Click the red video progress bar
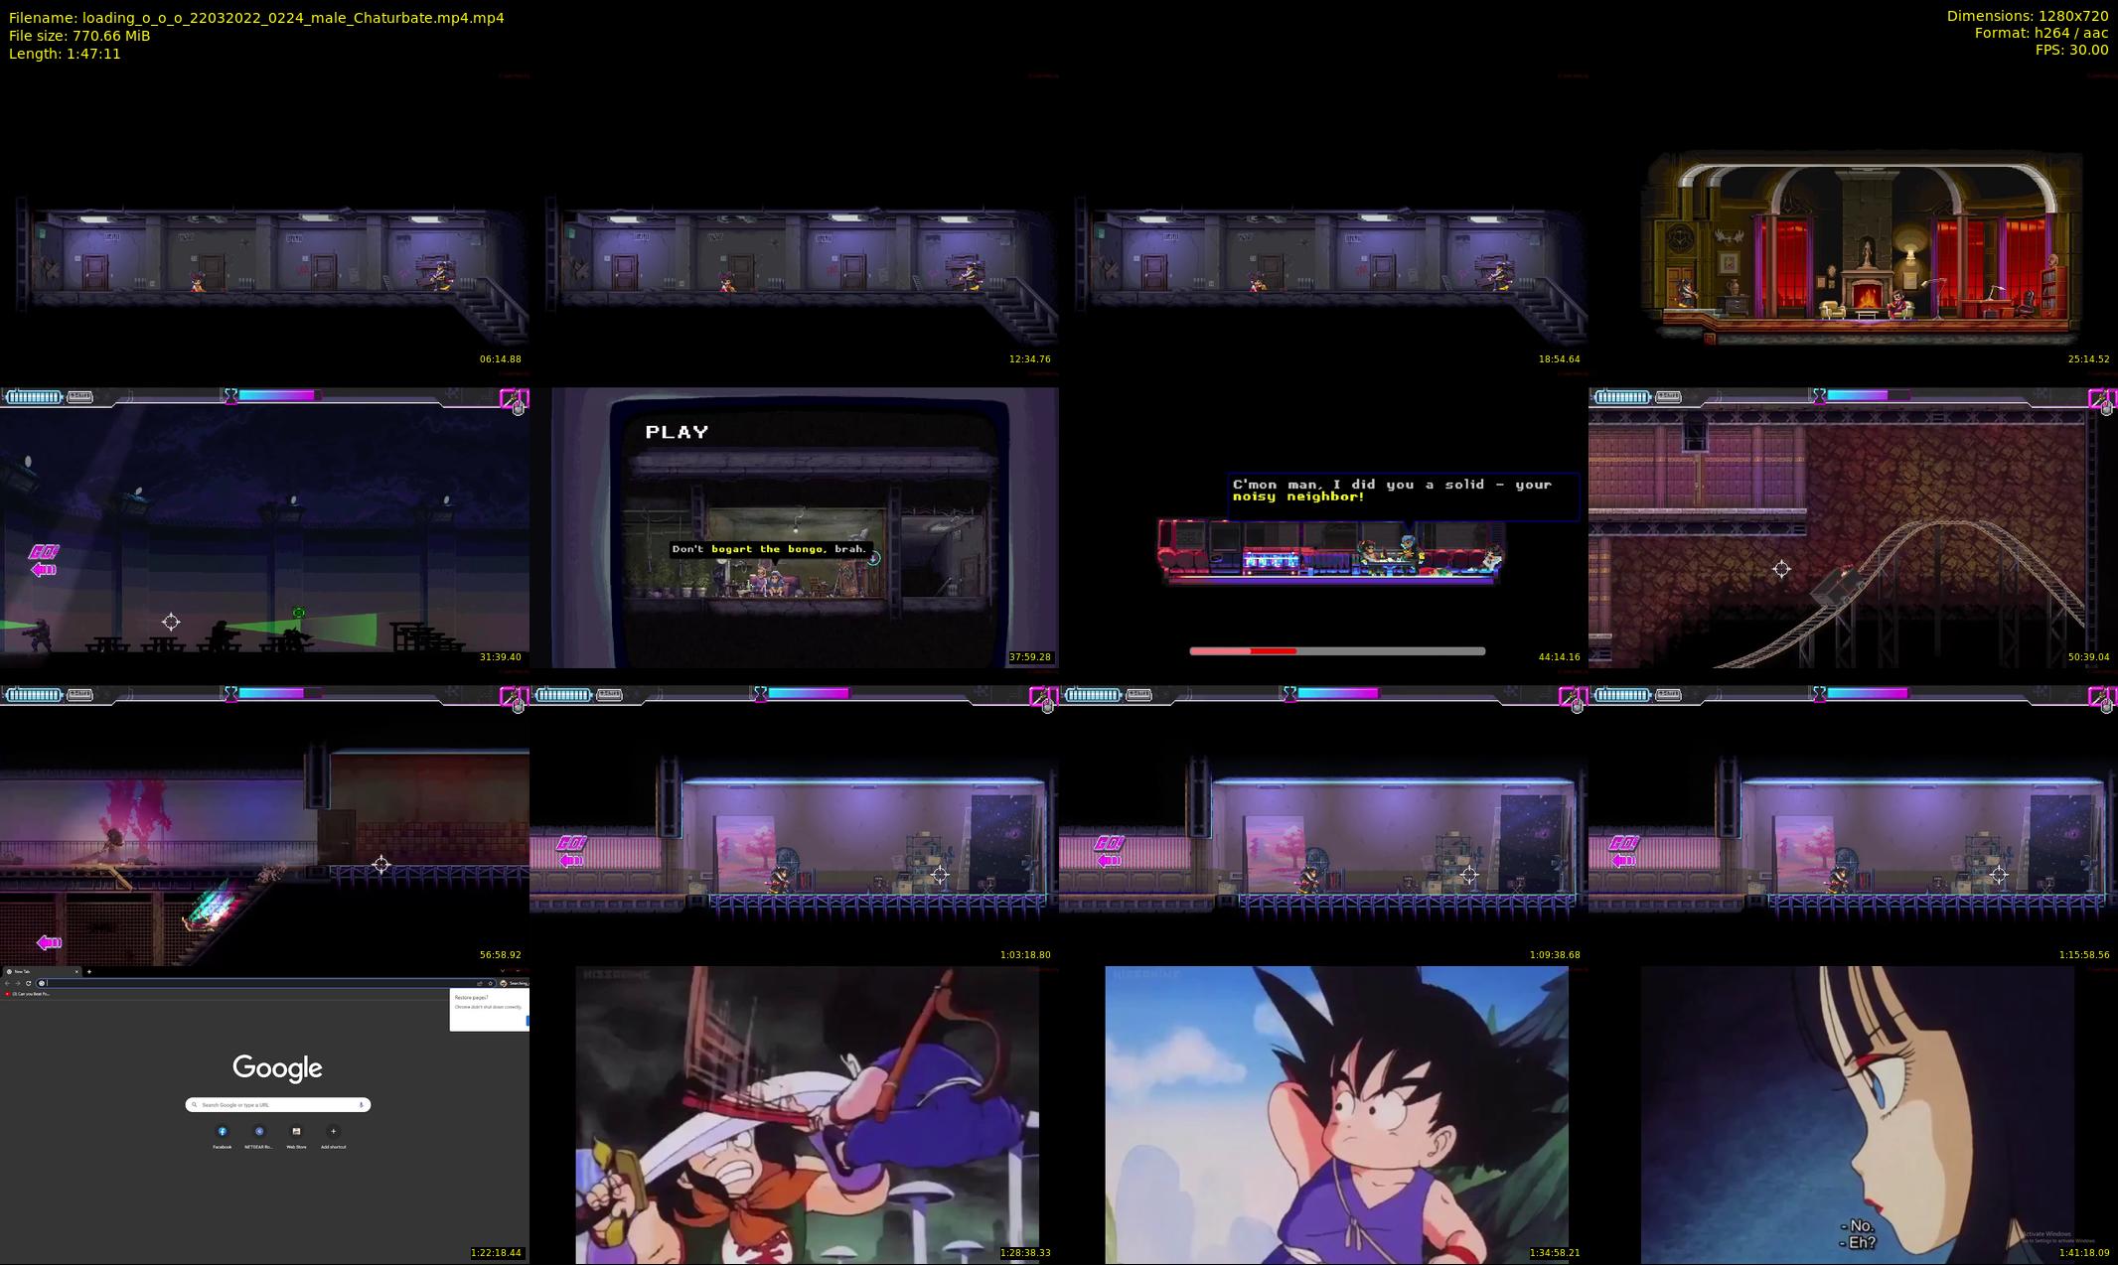Viewport: 2118px width, 1265px height. (1273, 651)
